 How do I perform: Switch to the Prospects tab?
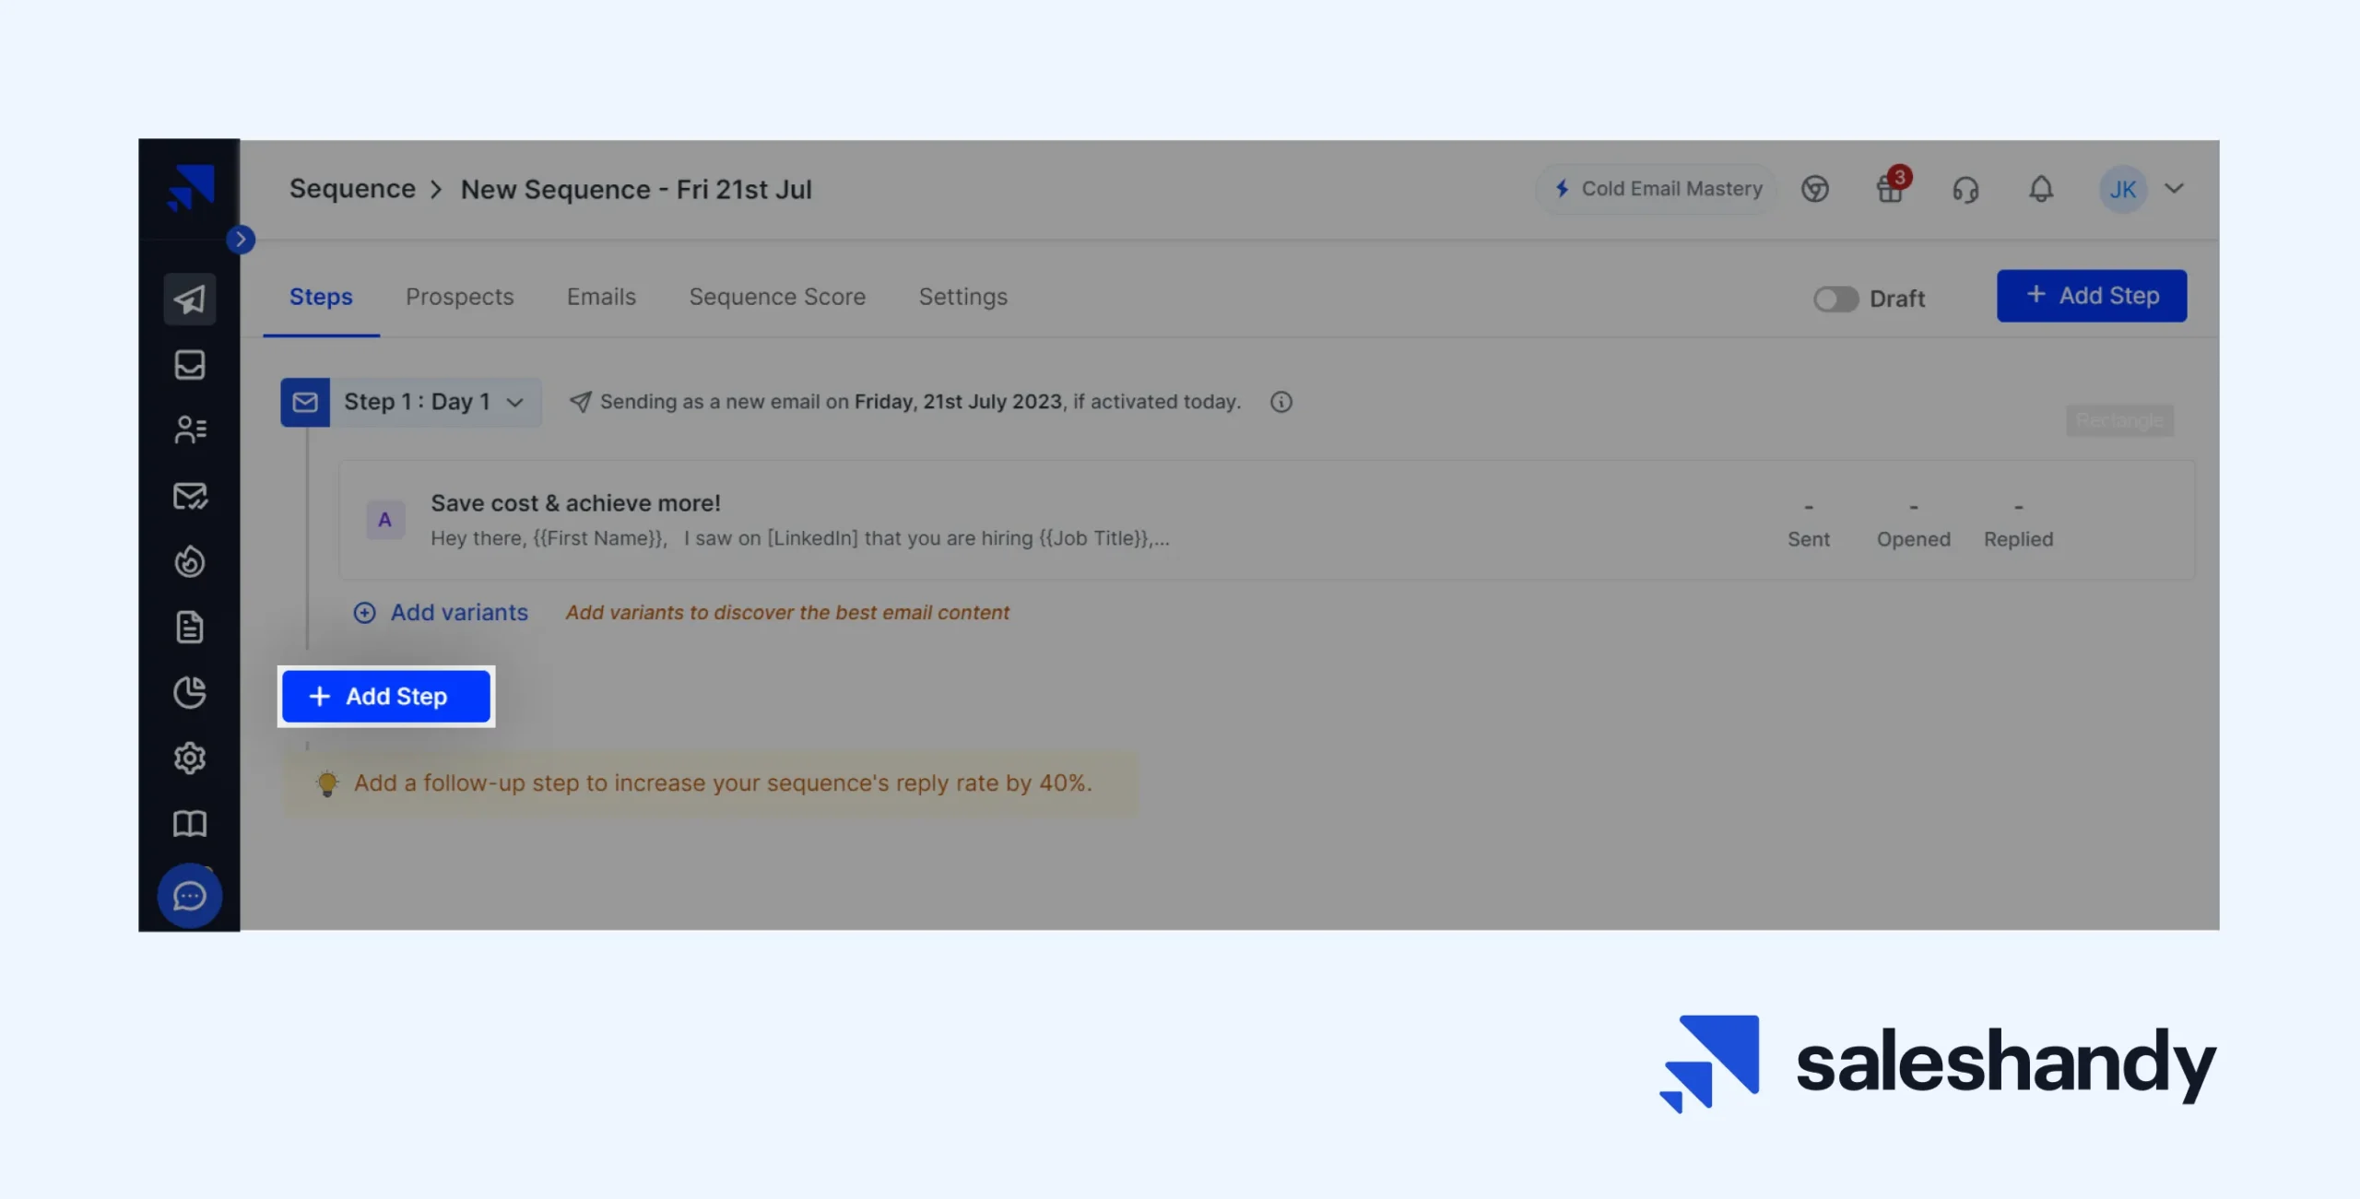460,297
